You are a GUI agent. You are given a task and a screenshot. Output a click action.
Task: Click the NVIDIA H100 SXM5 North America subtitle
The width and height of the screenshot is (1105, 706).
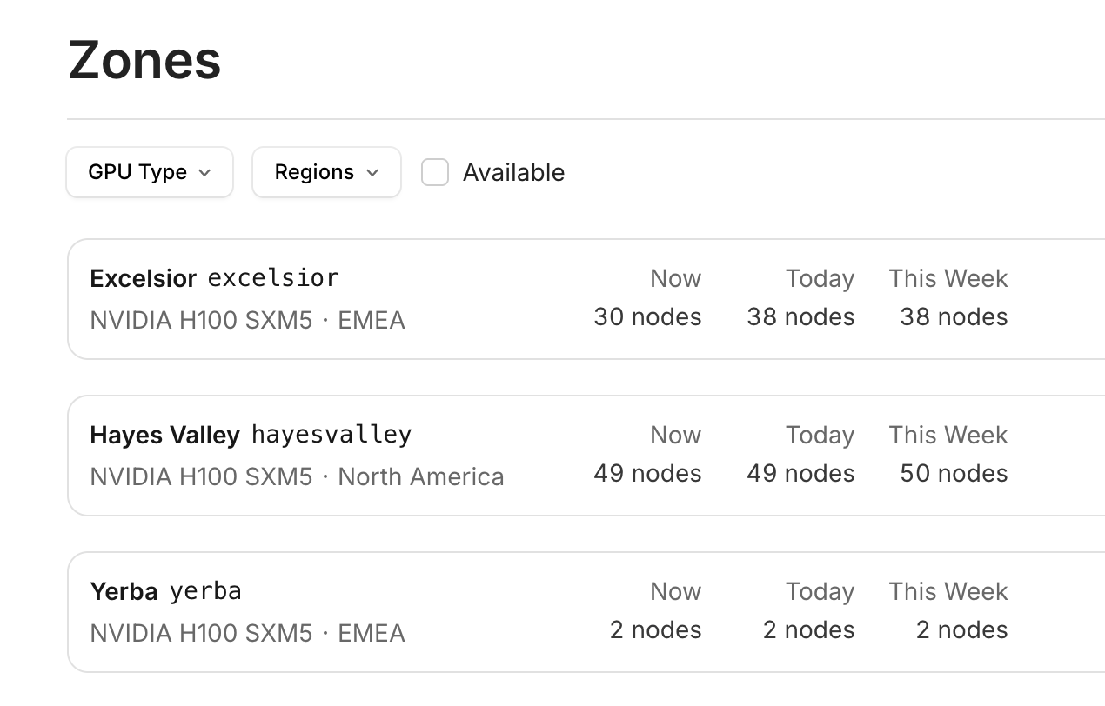(x=297, y=476)
